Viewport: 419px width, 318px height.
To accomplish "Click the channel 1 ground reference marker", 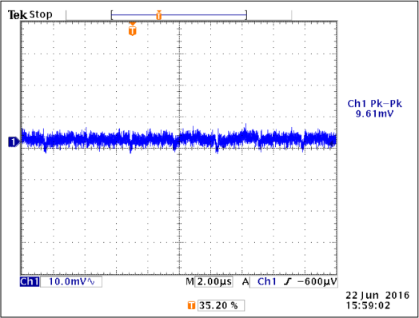I will [14, 141].
